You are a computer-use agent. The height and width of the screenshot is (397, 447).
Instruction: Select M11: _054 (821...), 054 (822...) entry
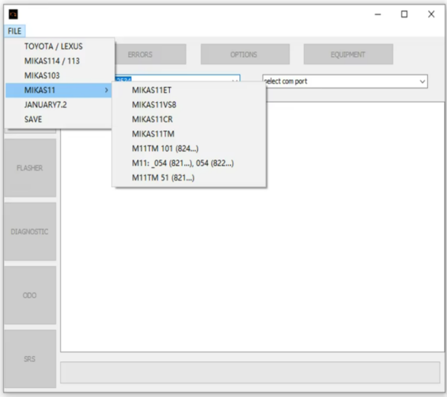[189, 163]
